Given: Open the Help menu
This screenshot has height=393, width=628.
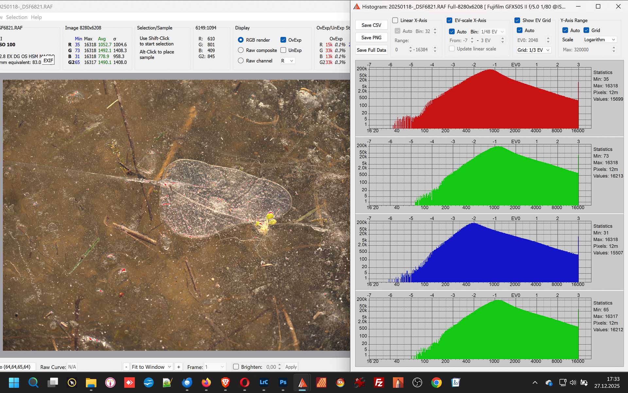Looking at the screenshot, I should (x=36, y=17).
